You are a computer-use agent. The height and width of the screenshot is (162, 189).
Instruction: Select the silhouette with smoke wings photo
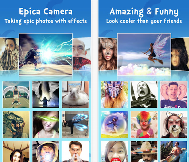(x=46, y=94)
